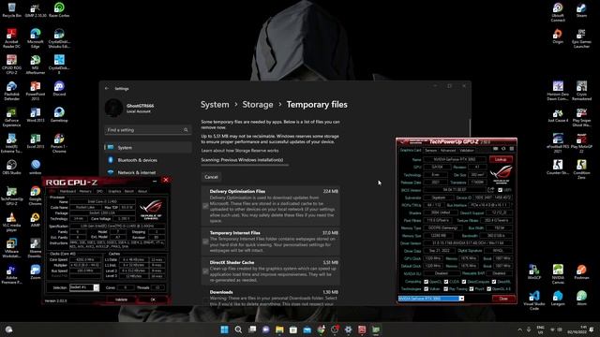Viewport: 600px width, 337px height.
Task: Open Ubisoft Connect desktop icon
Action: 558,12
